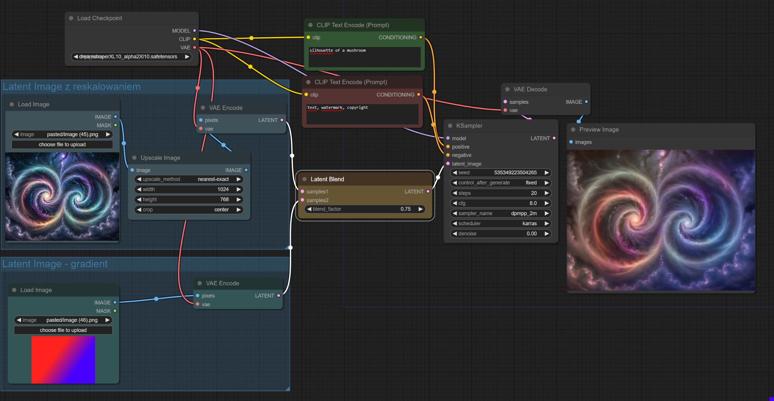Collapse the Latent Blend node dot
The width and height of the screenshot is (774, 401).
(305, 179)
